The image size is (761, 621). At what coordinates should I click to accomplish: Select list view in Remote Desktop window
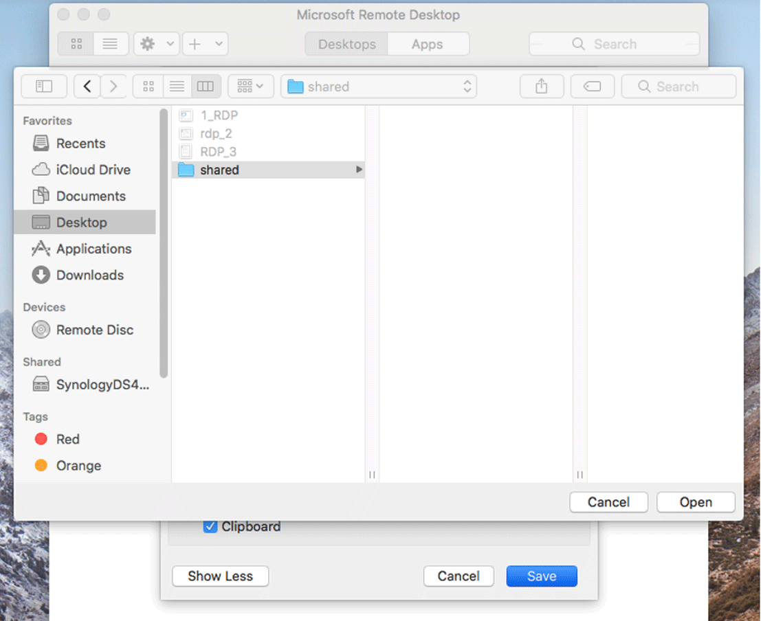click(111, 44)
